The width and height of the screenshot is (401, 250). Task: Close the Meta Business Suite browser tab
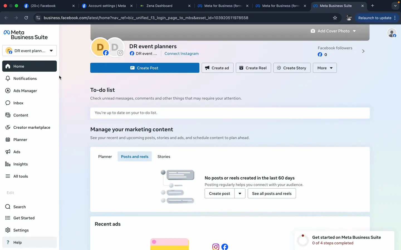(x=363, y=6)
